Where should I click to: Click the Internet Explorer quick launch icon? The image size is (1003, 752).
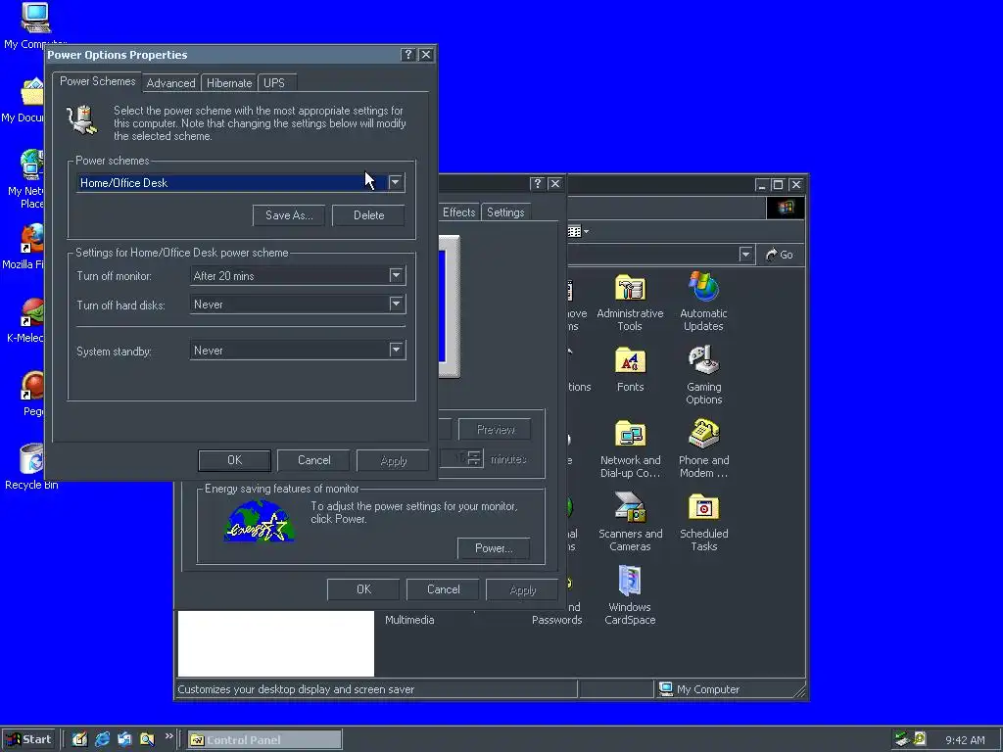(102, 739)
